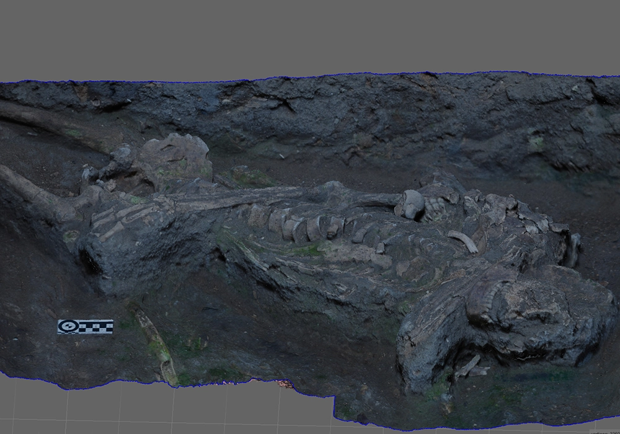This screenshot has height=434, width=620.
Task: Click the curved loose rib near the chest
Action: point(463,241)
